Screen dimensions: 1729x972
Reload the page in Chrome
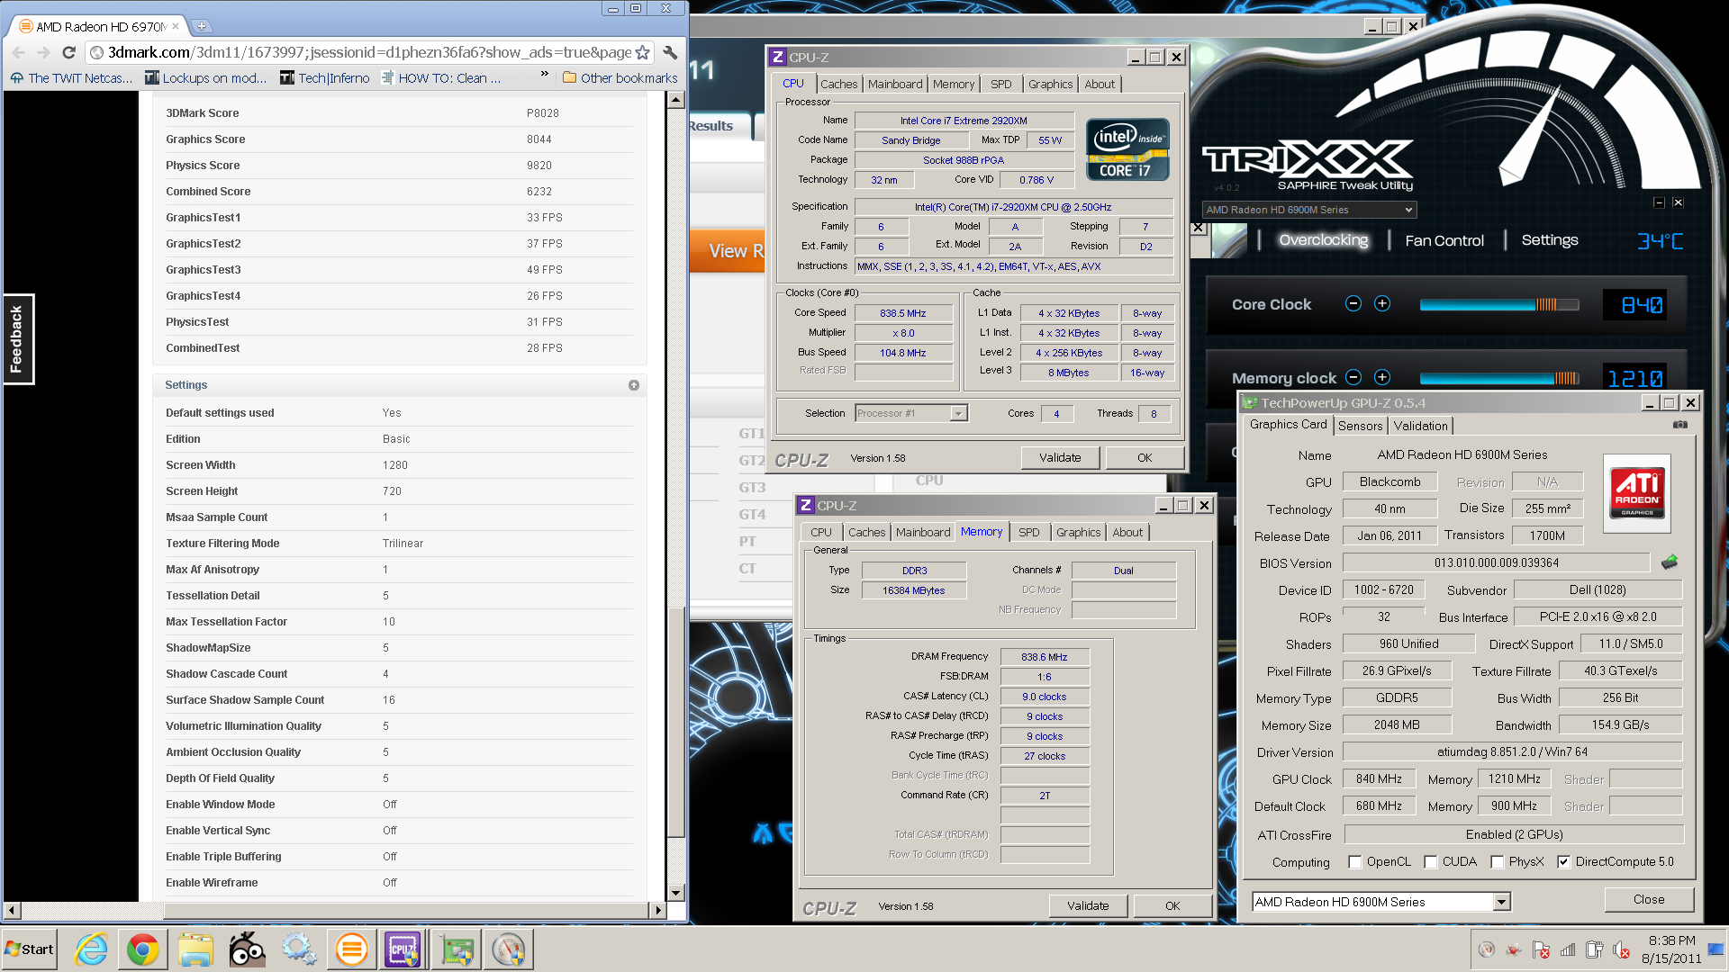[x=68, y=52]
